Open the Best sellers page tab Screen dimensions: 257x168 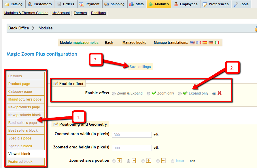coord(26,123)
